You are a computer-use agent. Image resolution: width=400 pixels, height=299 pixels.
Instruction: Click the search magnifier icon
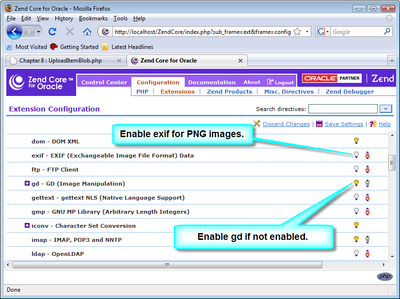coord(387,31)
